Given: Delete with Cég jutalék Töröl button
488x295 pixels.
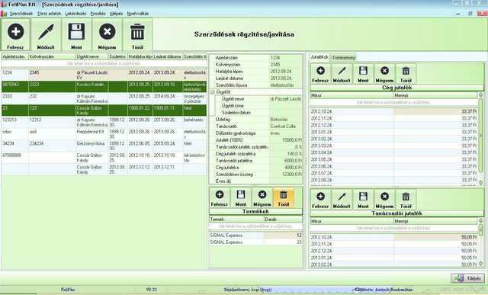Looking at the screenshot, I should point(406,74).
